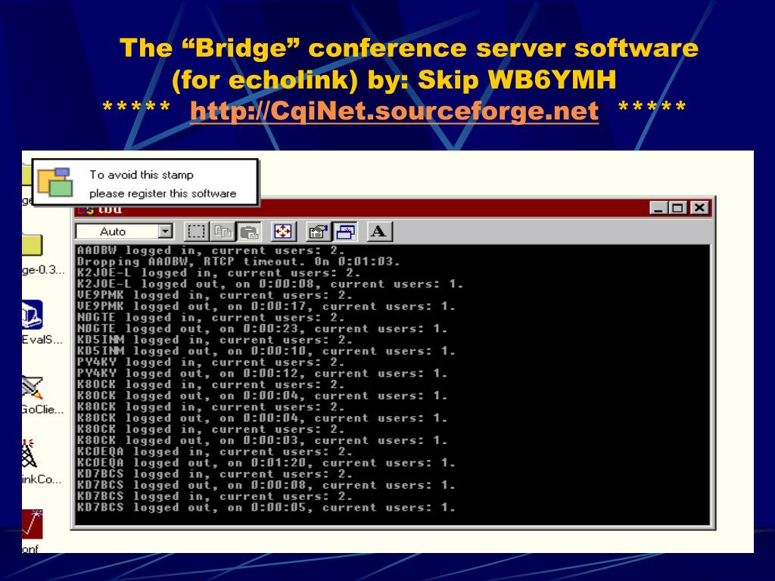The image size is (775, 581).
Task: Click the 'VE9PMK logged in' line
Action: pos(214,296)
